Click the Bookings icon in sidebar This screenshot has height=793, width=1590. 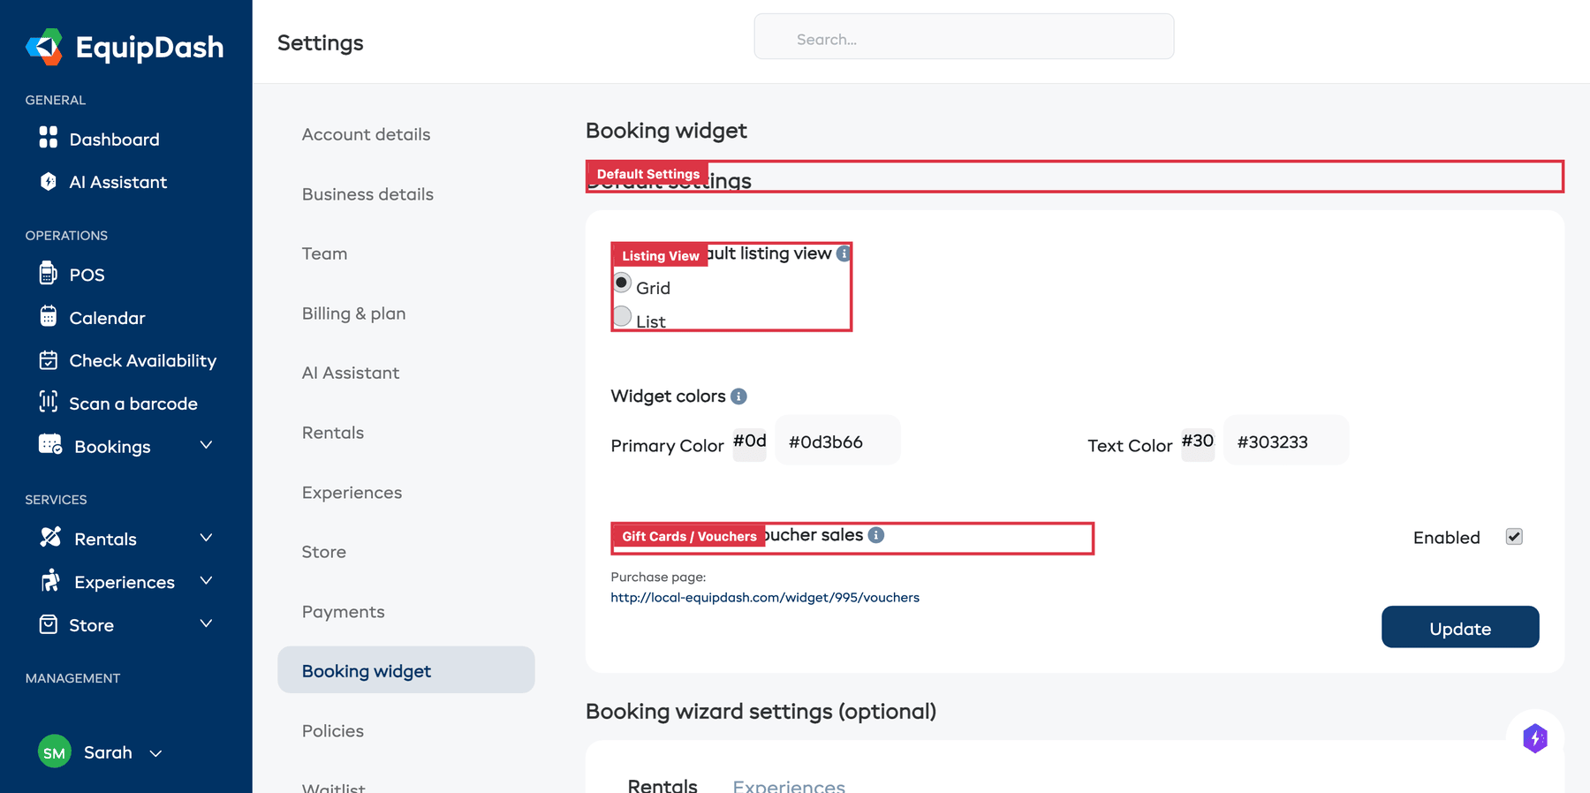[50, 444]
